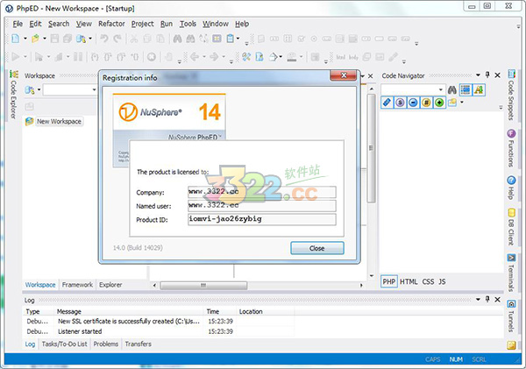
Task: Open the dropdown arrow beside folder filter icon
Action: (x=462, y=103)
